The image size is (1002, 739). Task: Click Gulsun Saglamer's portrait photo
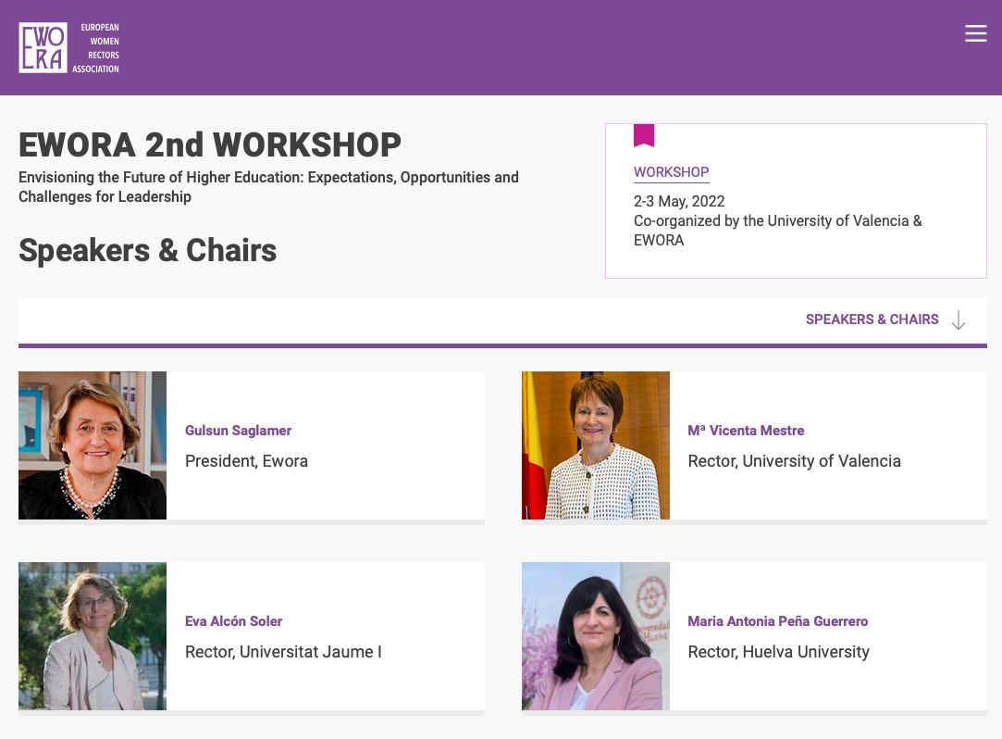93,445
